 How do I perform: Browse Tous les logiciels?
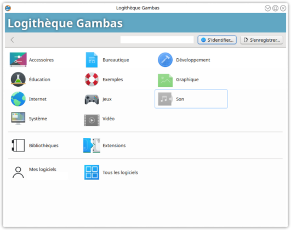111,172
